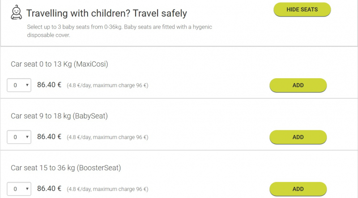Screen dimensions: 358x198
Task: Expand the MaxiCosi seat quantity dropdown
Action: click(x=19, y=85)
